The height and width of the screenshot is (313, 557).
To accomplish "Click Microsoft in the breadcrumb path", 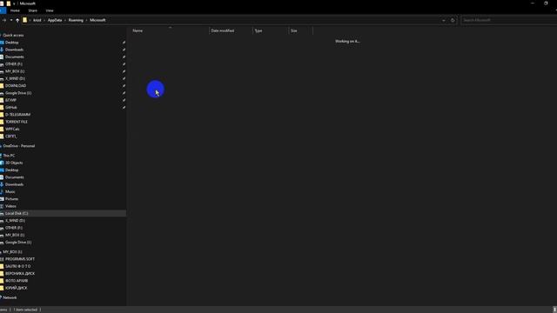I will pos(97,20).
